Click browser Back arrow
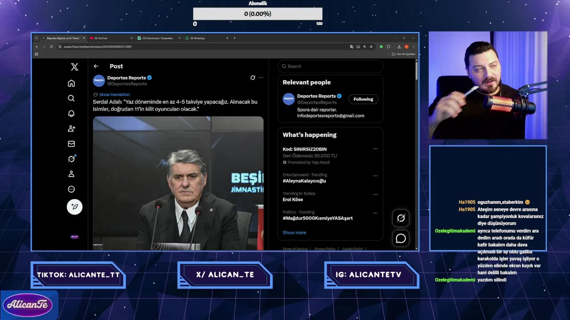The width and height of the screenshot is (570, 320). [37, 47]
